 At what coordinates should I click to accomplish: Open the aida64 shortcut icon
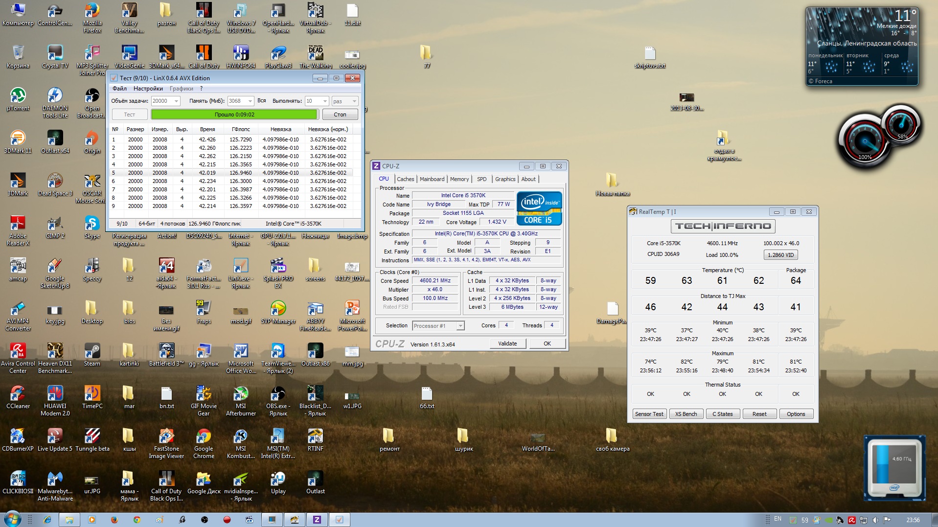click(x=166, y=266)
